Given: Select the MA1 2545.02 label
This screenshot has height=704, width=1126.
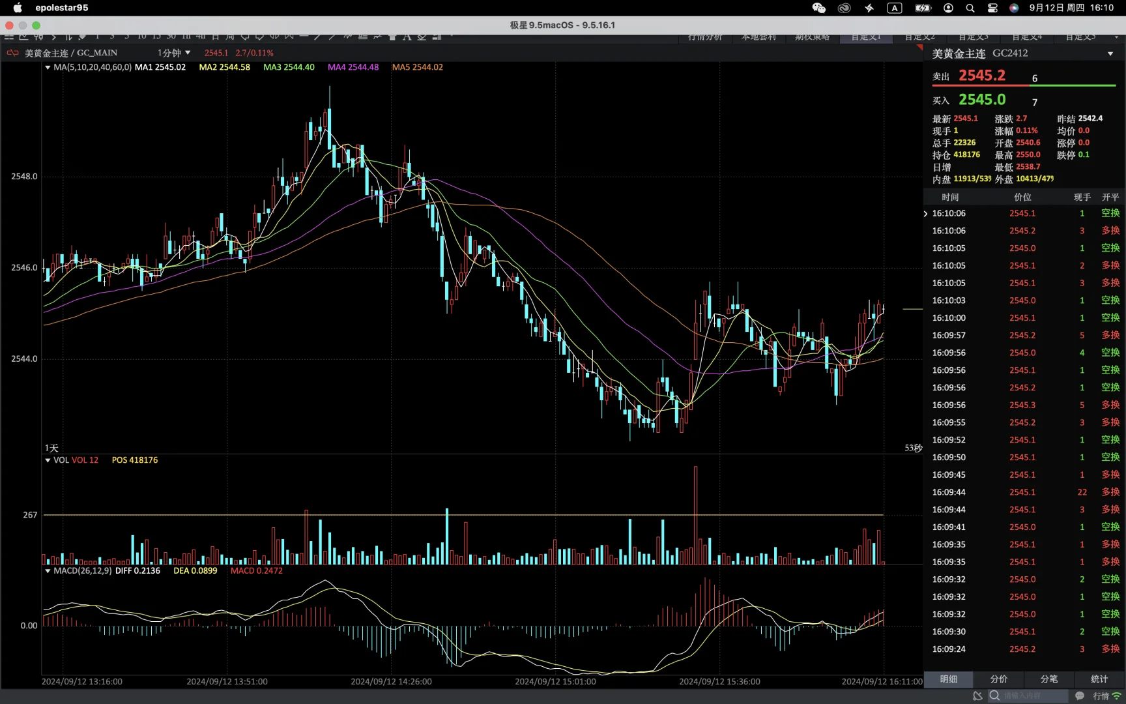Looking at the screenshot, I should [x=160, y=67].
